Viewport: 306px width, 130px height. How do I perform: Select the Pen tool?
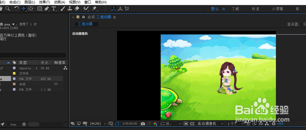tap(47, 9)
